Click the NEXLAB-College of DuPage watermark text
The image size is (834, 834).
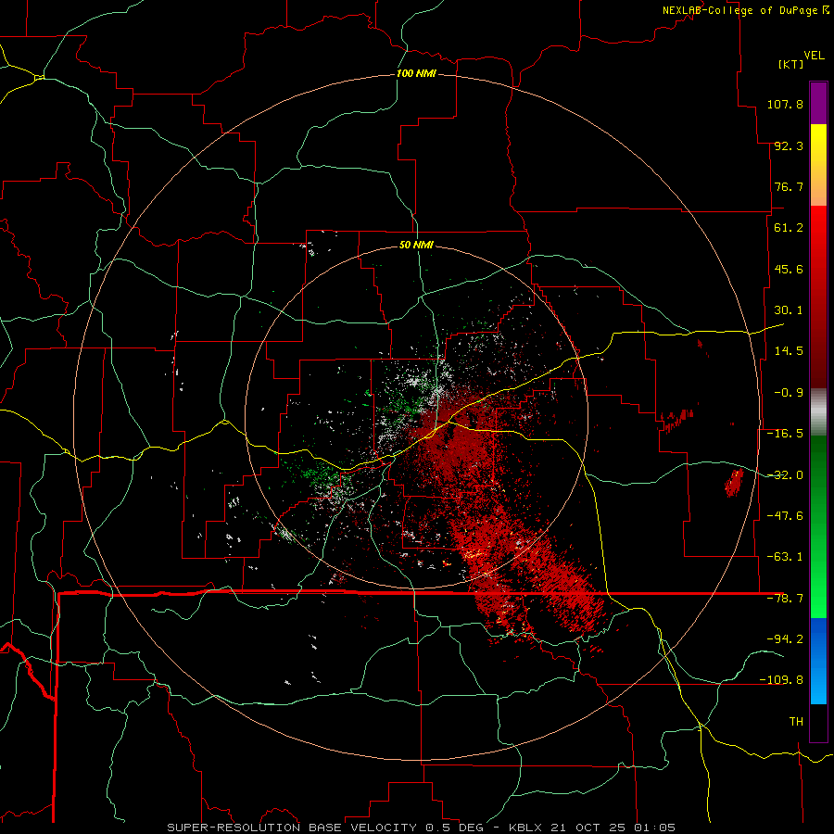coord(740,10)
